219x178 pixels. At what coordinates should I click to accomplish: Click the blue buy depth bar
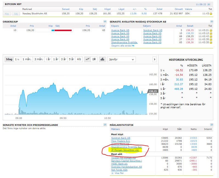pos(53,30)
